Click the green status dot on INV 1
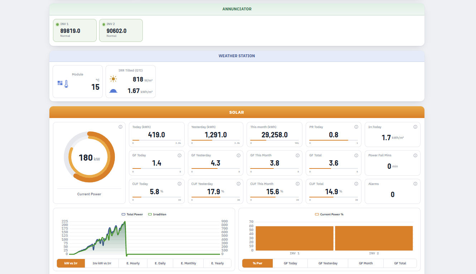Viewport: 476px width, 274px height. [57, 24]
